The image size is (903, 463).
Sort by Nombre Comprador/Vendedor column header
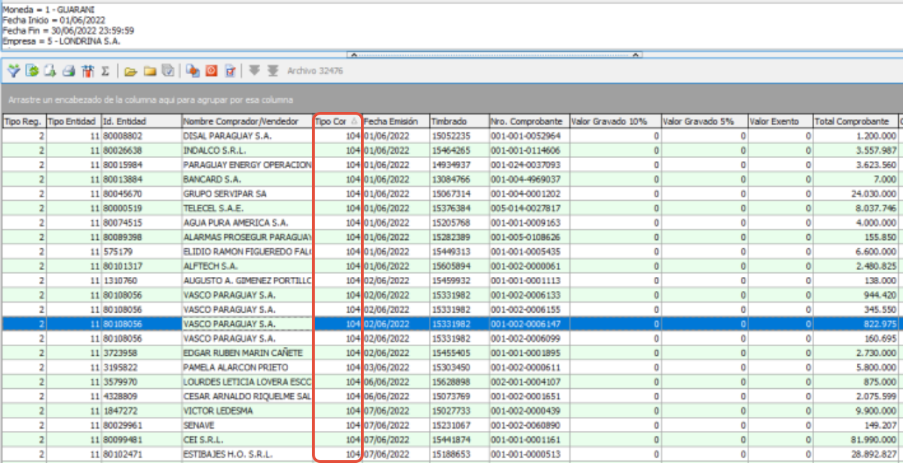tap(247, 121)
